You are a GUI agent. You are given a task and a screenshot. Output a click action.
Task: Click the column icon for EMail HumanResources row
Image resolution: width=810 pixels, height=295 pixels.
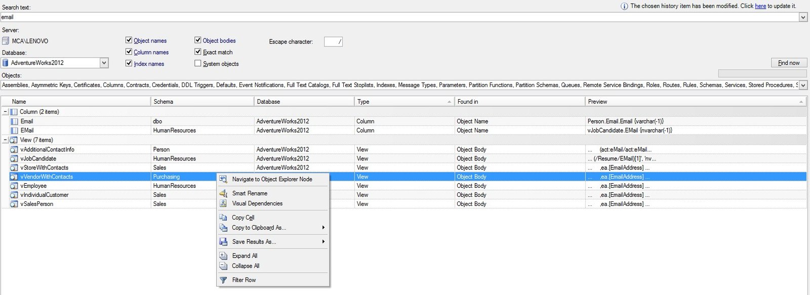tap(14, 131)
